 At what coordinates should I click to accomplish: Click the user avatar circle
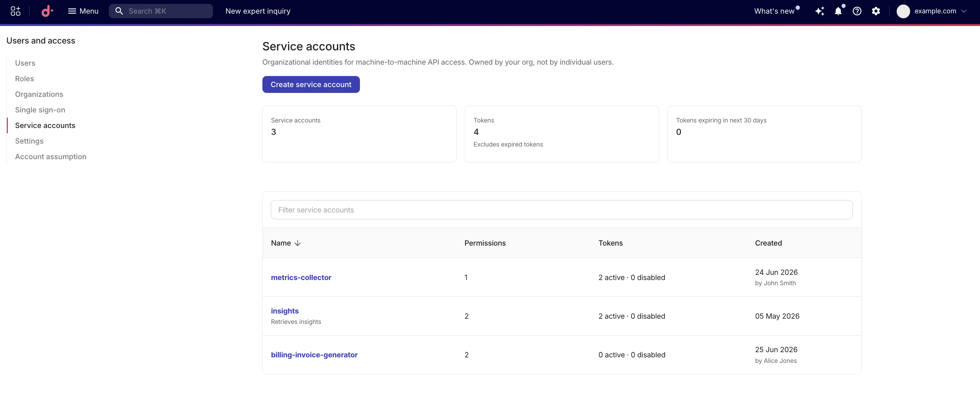pyautogui.click(x=903, y=11)
